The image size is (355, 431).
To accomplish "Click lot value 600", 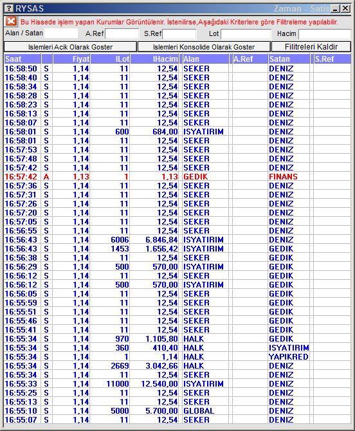I will (x=122, y=131).
